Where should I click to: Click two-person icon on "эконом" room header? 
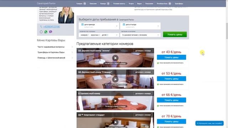coord(79,50)
